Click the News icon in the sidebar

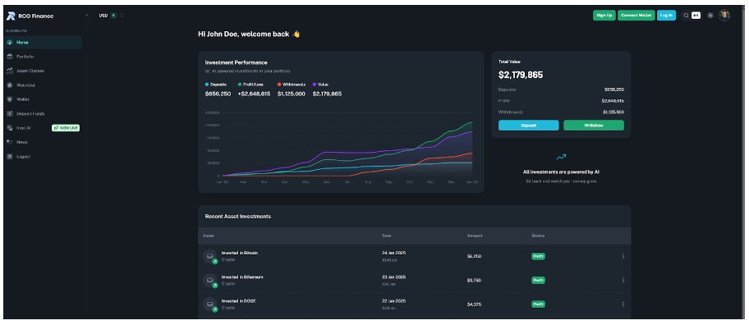(10, 142)
